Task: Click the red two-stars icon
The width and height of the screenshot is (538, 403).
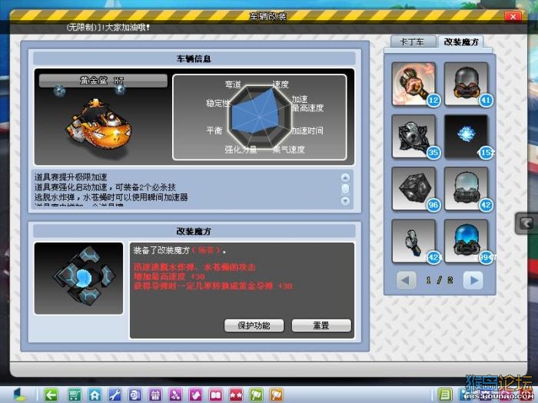Action: (236, 395)
